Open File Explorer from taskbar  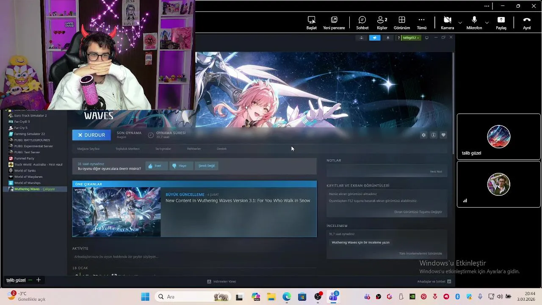(271, 297)
